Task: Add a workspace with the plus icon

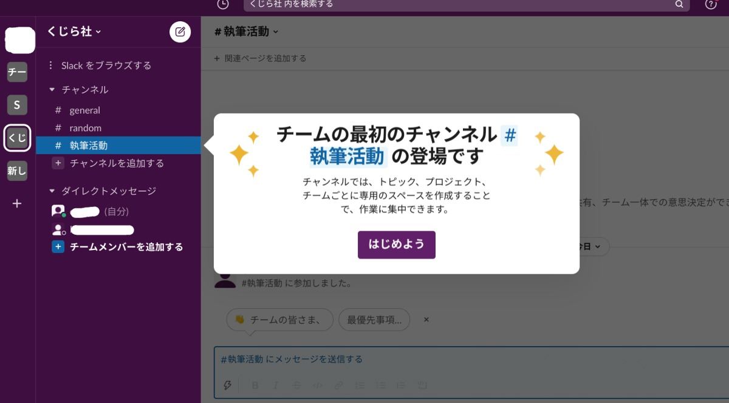Action: [x=17, y=204]
